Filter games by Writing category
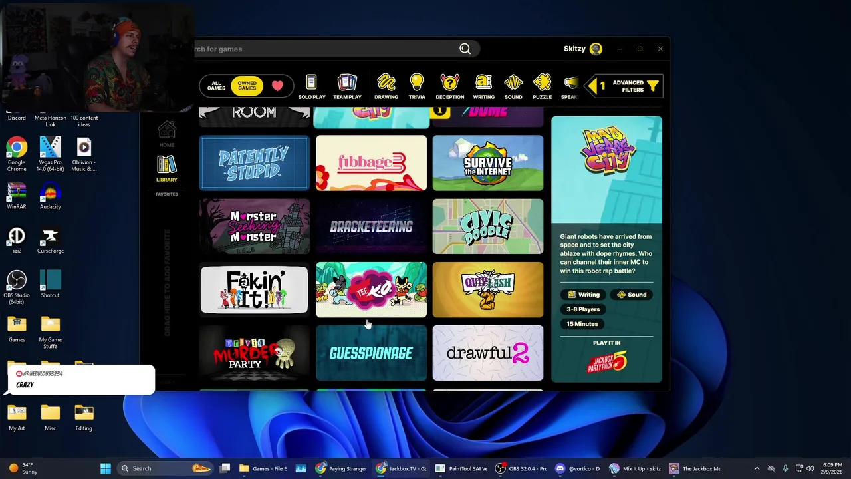851x479 pixels. tap(483, 87)
